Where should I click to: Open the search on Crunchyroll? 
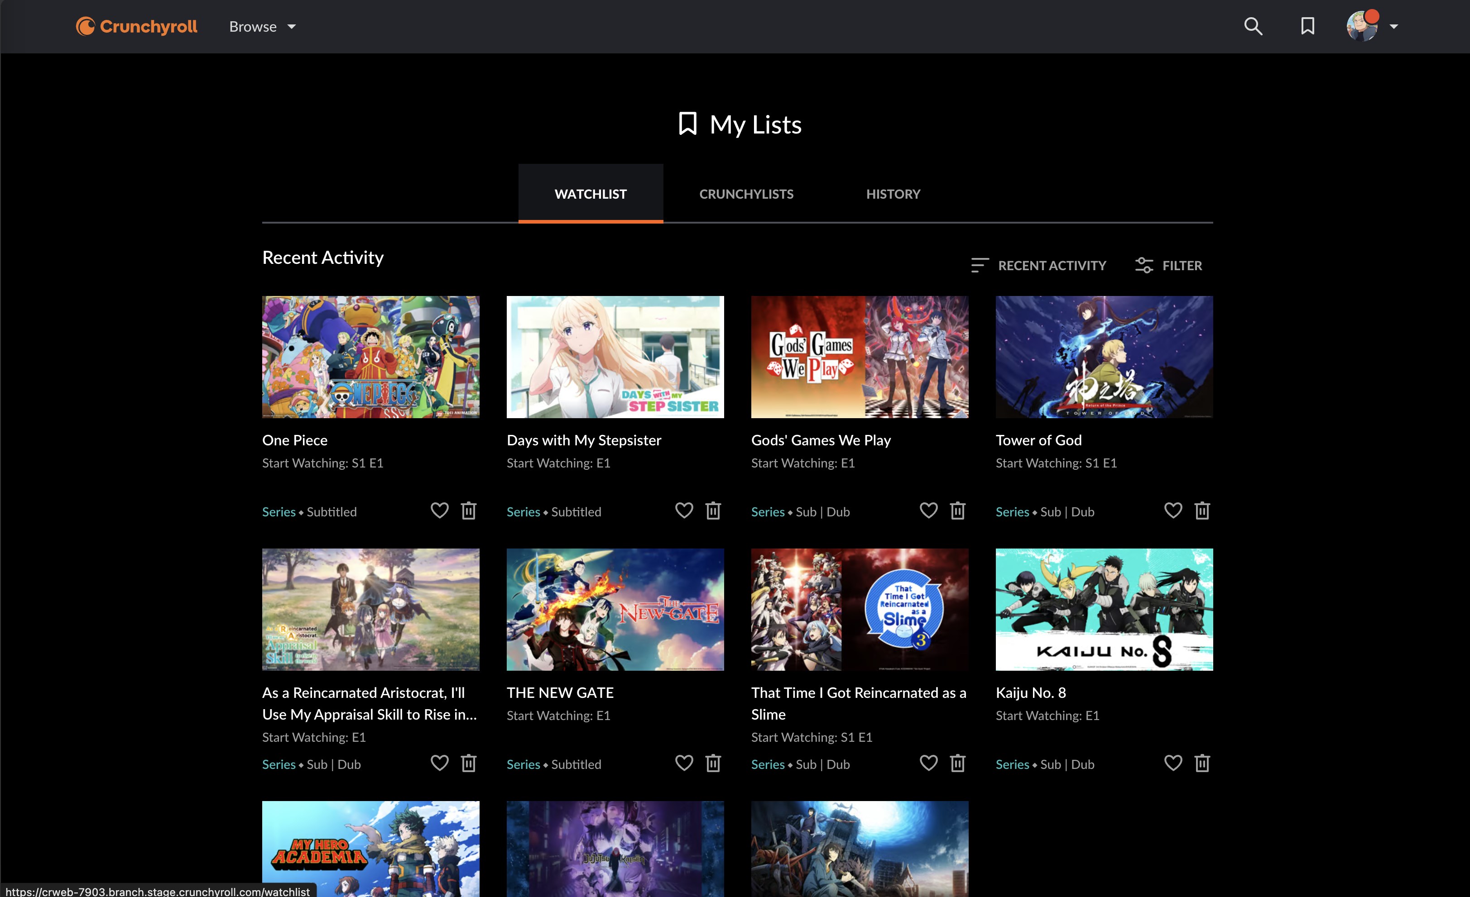coord(1253,26)
